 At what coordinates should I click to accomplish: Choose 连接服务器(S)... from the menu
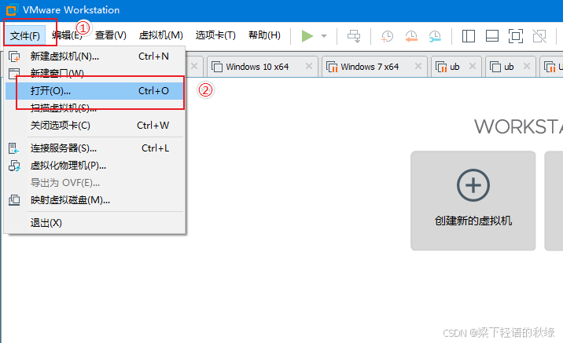[95, 148]
